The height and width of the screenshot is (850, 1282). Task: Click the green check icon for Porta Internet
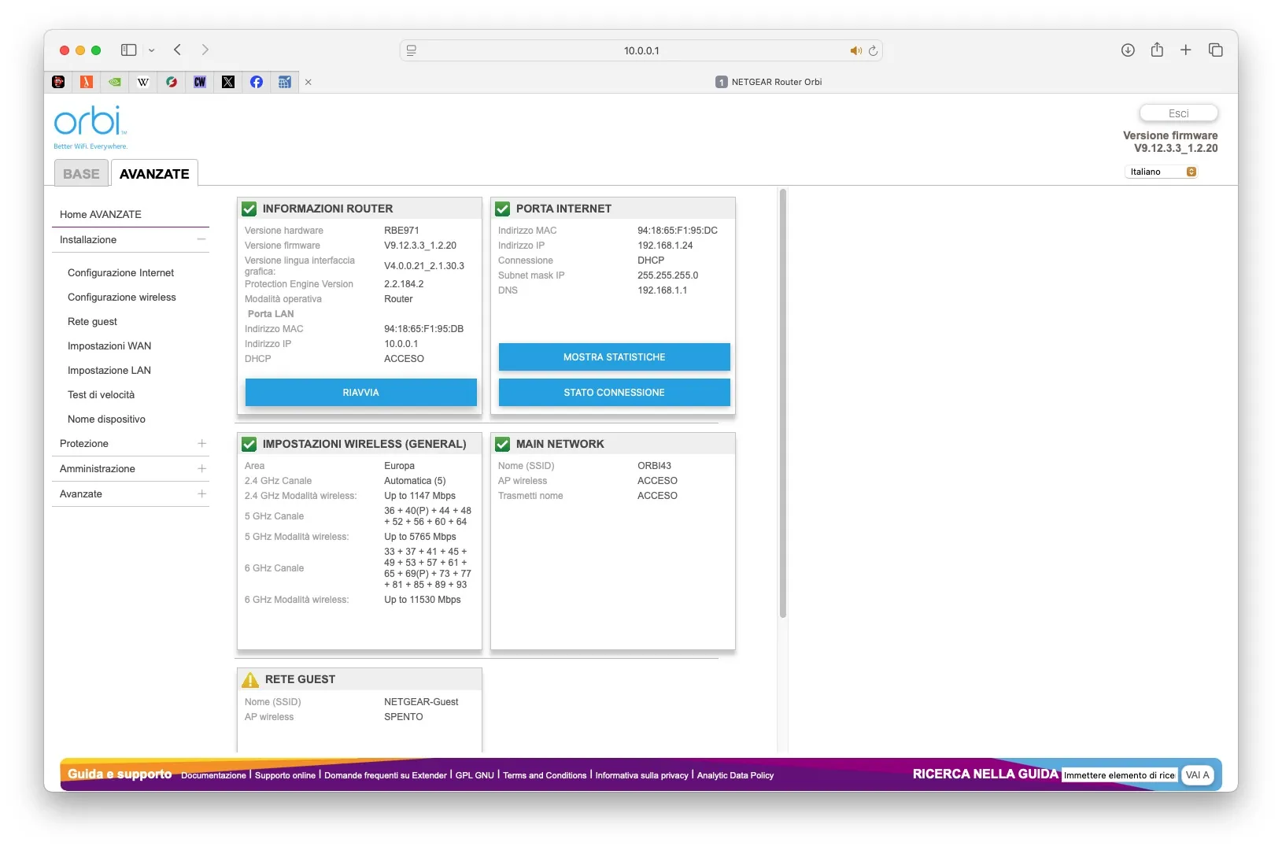(x=503, y=209)
